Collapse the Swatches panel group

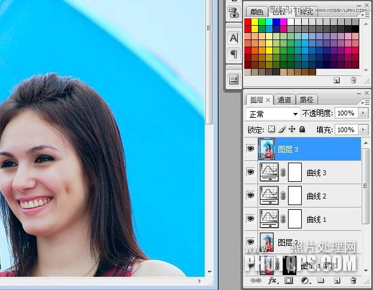pyautogui.click(x=359, y=5)
